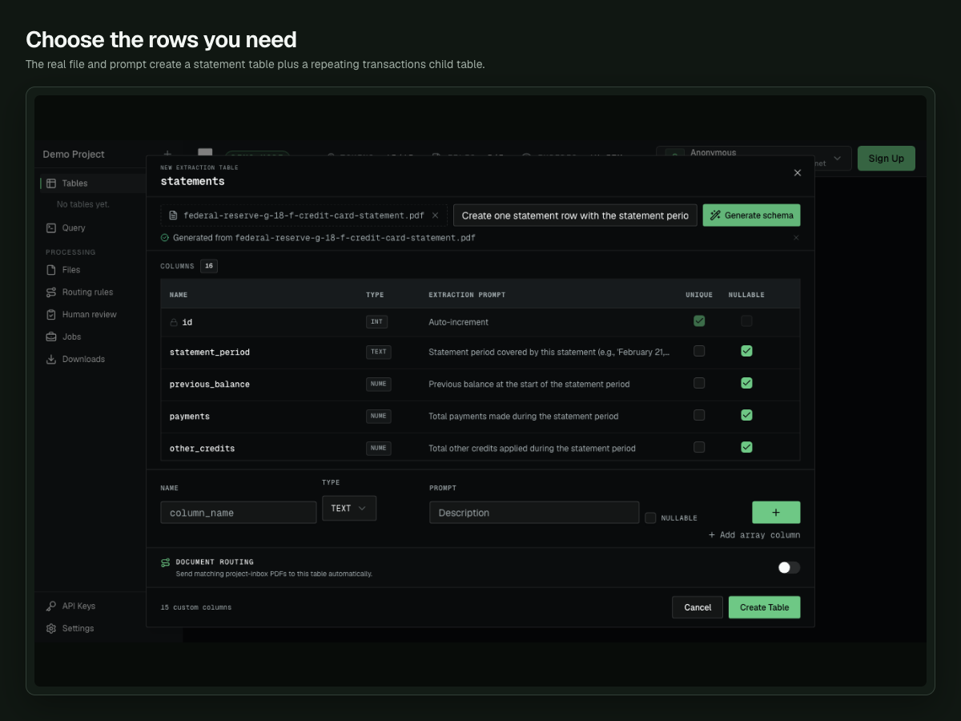Close the new extraction table dialog

point(797,173)
